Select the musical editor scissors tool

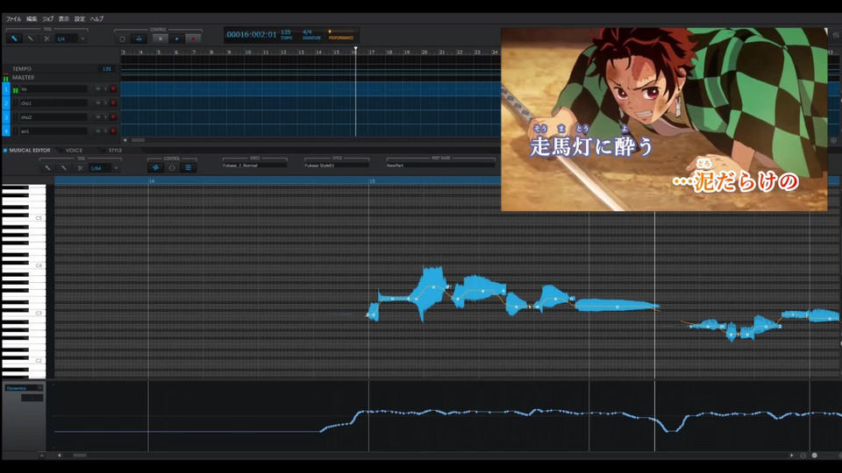(80, 168)
